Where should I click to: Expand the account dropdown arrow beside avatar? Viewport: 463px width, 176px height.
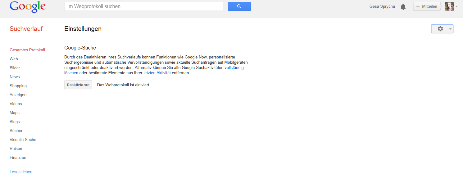(x=456, y=6)
